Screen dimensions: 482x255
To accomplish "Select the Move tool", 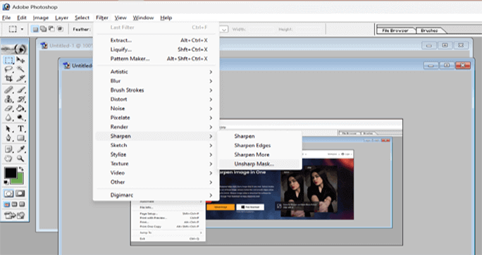I will 20,60.
